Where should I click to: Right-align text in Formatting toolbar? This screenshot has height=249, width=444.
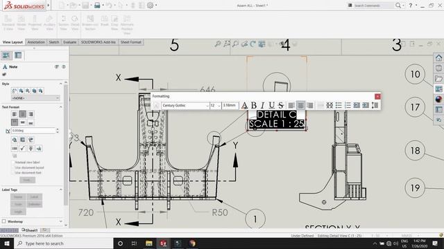pos(310,105)
